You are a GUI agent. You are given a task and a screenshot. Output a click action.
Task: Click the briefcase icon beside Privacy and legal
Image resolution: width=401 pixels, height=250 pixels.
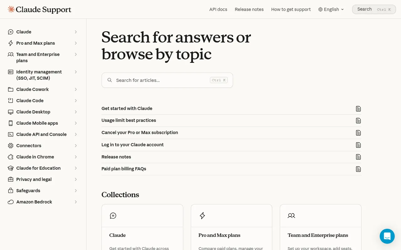(x=11, y=179)
